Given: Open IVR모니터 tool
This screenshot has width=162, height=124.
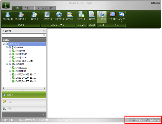Looking at the screenshot, I should 81,16.
